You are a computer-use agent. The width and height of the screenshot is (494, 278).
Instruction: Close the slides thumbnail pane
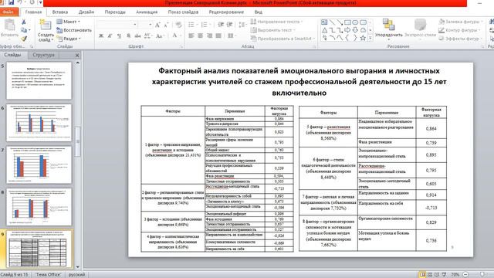click(77, 55)
